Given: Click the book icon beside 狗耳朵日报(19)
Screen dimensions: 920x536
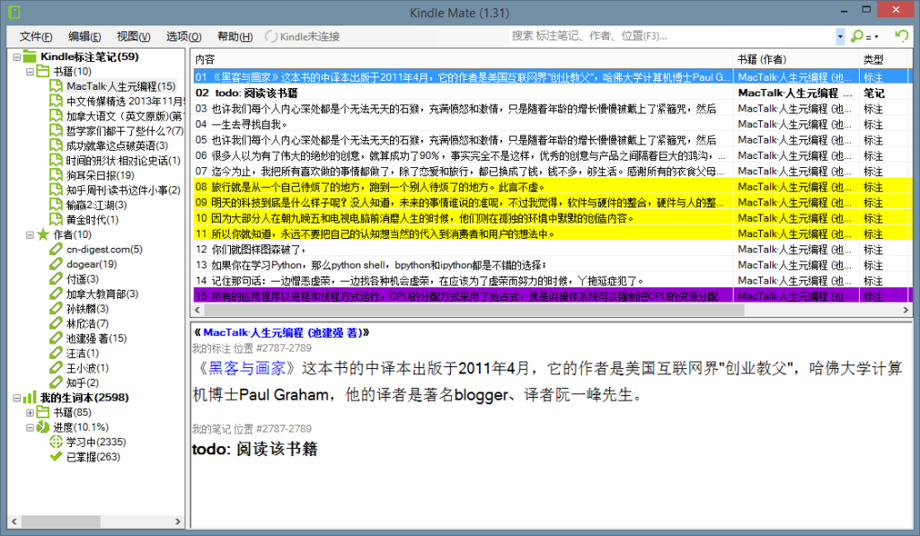Looking at the screenshot, I should pos(56,175).
